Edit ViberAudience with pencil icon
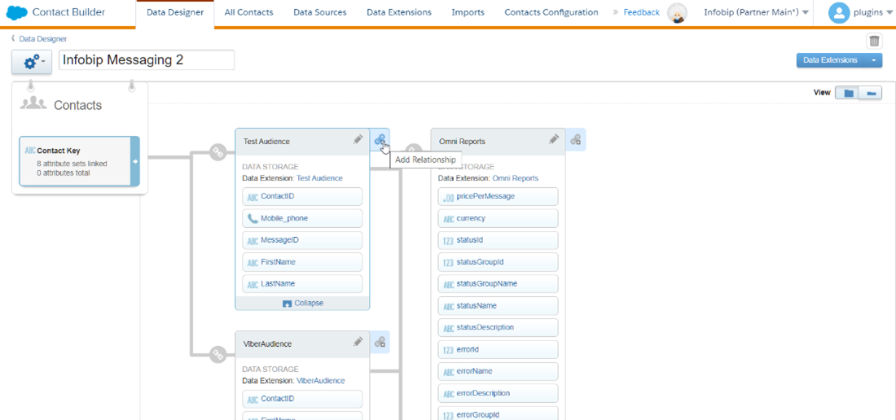Image resolution: width=896 pixels, height=420 pixels. pos(358,343)
